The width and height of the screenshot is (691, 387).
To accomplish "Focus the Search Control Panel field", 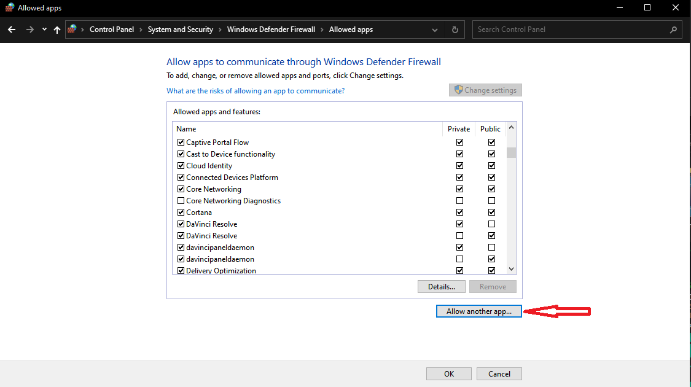I will pyautogui.click(x=577, y=29).
